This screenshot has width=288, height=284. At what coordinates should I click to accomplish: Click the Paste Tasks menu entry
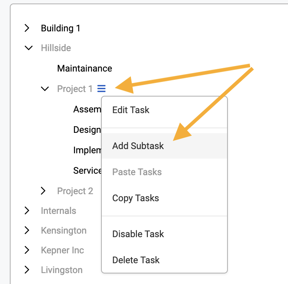click(164, 172)
